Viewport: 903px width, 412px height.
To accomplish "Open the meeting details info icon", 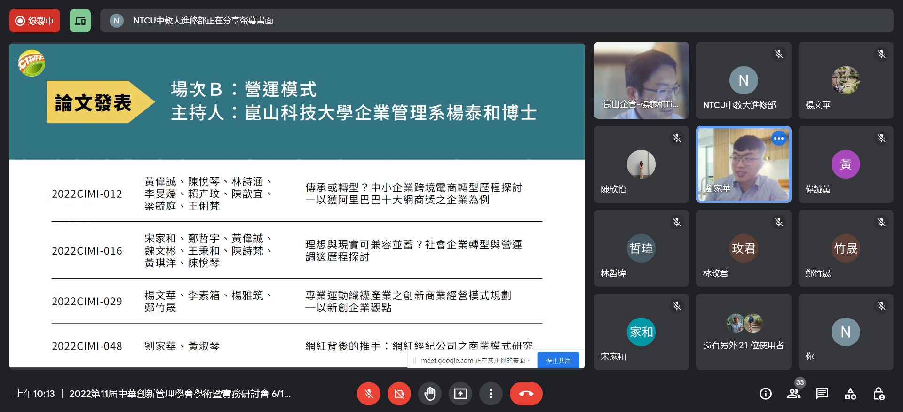I will coord(766,394).
